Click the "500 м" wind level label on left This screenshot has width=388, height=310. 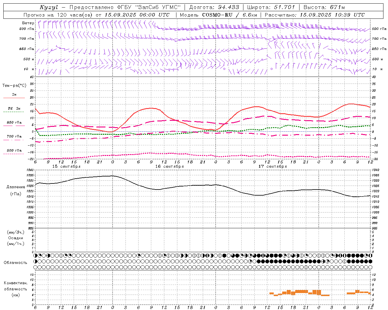(29, 59)
